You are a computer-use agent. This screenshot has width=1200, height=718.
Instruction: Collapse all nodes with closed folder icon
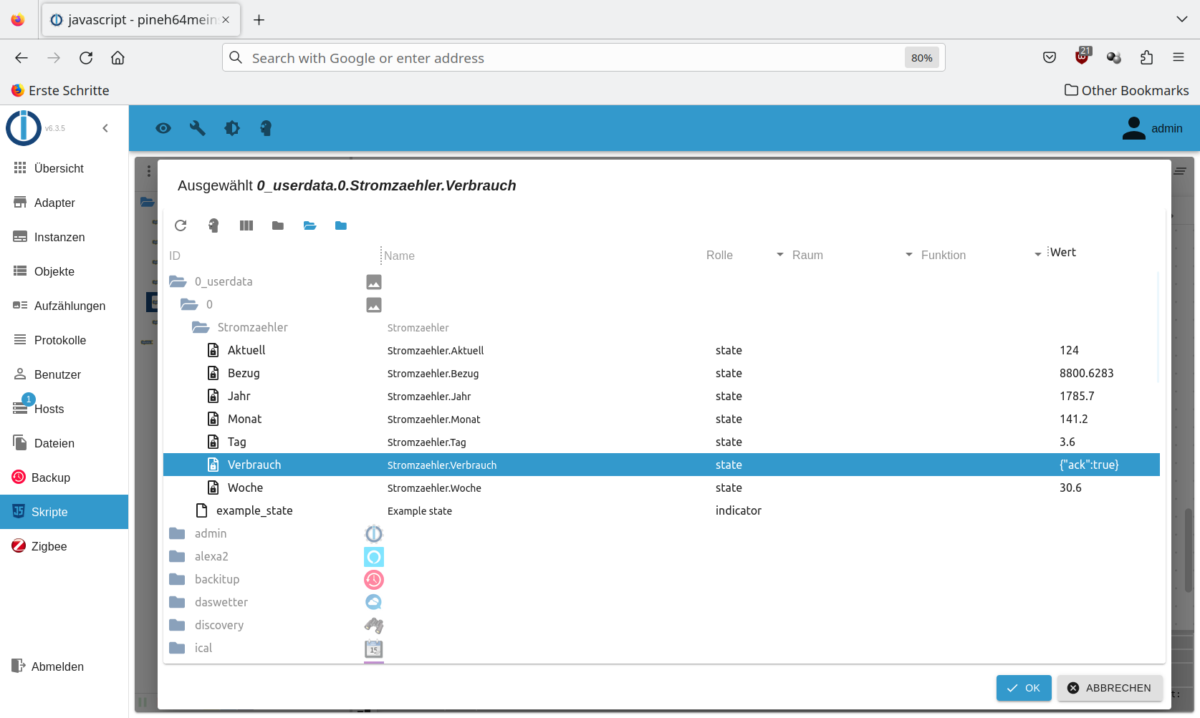pos(278,225)
